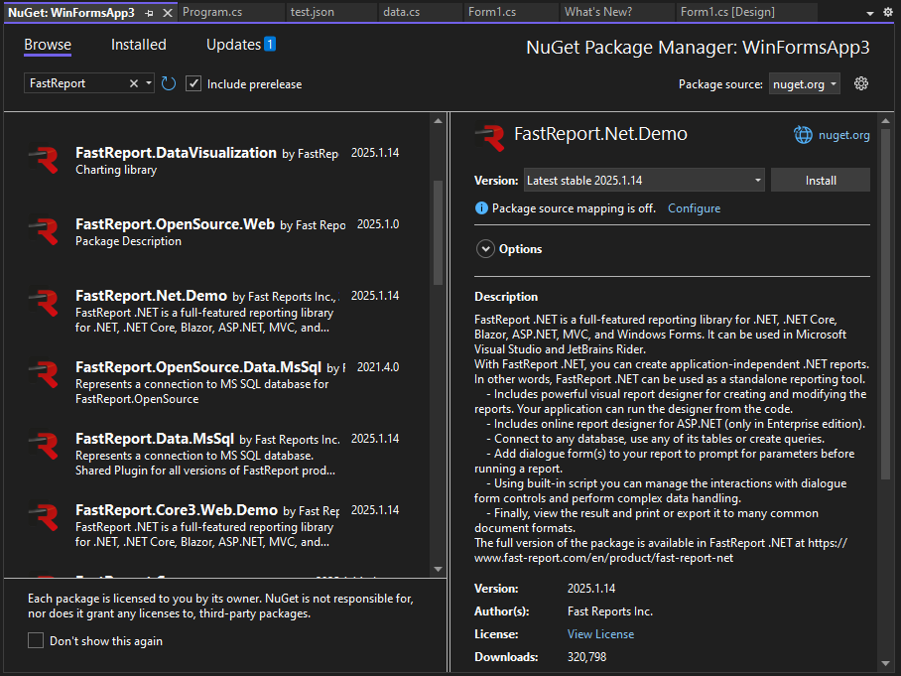Expand the Options section
Screen dimensions: 901x676
pyautogui.click(x=485, y=249)
